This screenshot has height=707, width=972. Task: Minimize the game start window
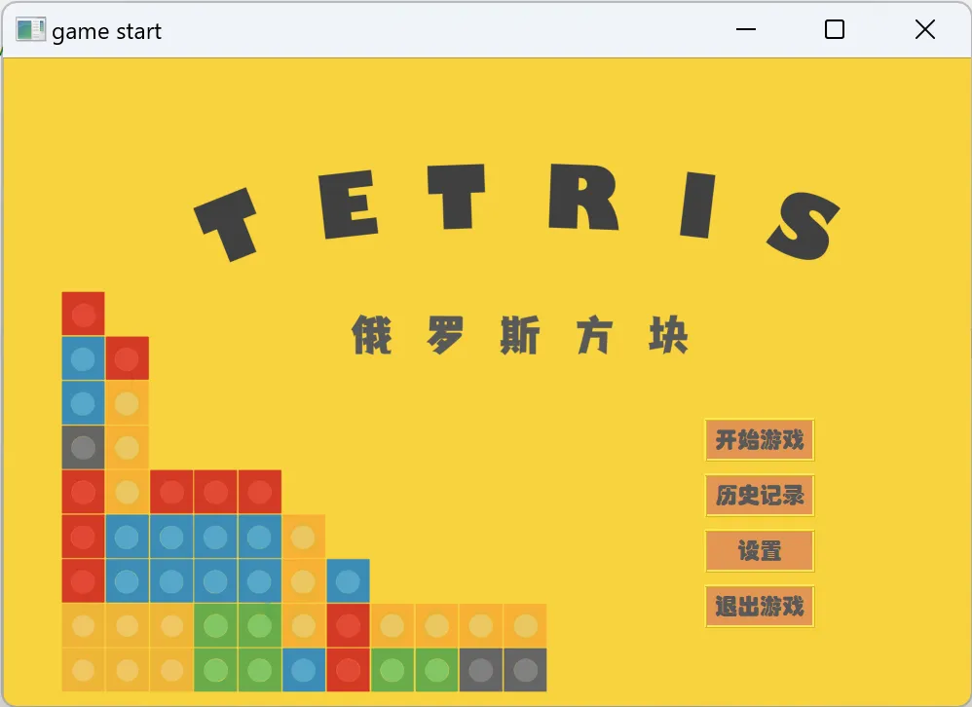pos(746,30)
